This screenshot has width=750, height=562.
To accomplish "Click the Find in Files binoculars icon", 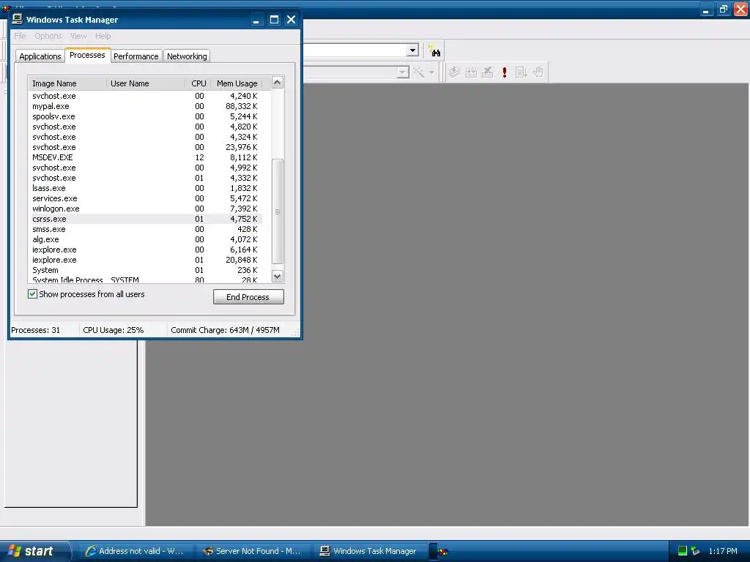I will pyautogui.click(x=434, y=50).
